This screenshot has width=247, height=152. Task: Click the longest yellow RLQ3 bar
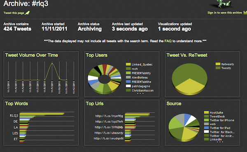[x=42, y=114]
